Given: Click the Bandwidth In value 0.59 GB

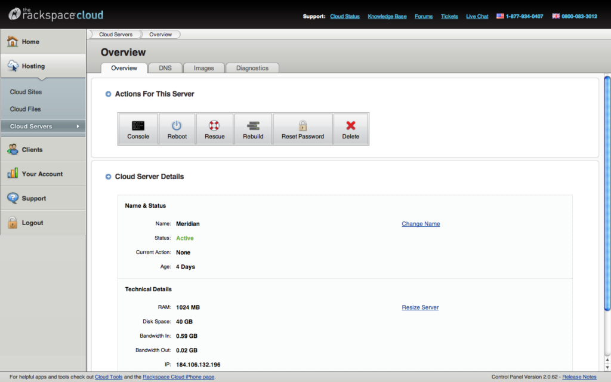Looking at the screenshot, I should pos(187,336).
